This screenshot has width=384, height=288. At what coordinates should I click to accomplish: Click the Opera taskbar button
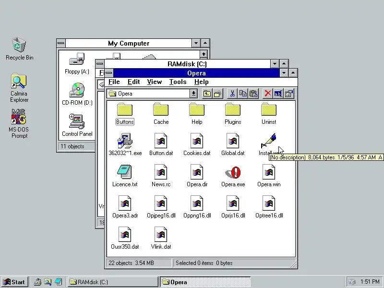tap(205, 282)
